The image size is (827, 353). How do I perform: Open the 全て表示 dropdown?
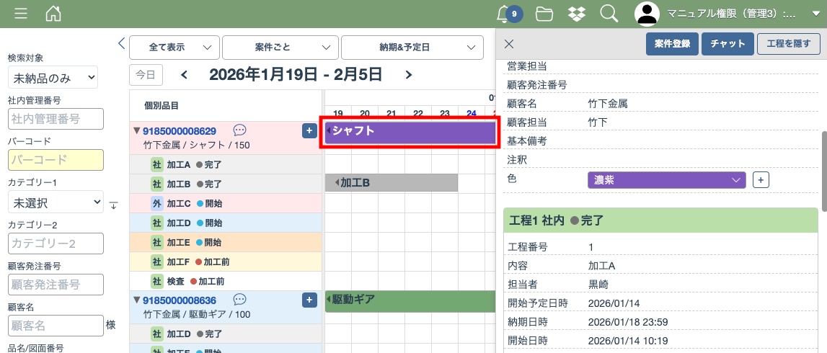(x=174, y=47)
